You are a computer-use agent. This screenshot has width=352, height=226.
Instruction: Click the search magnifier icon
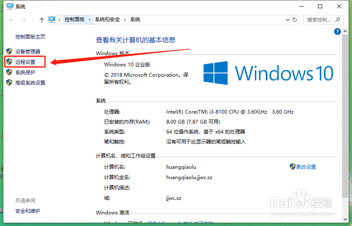[x=337, y=20]
